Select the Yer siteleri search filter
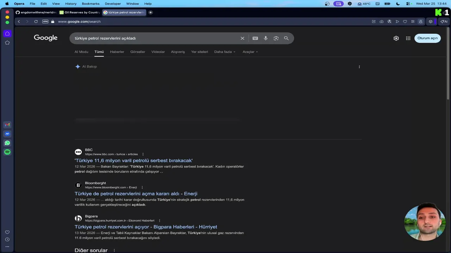This screenshot has width=451, height=253. (200, 52)
